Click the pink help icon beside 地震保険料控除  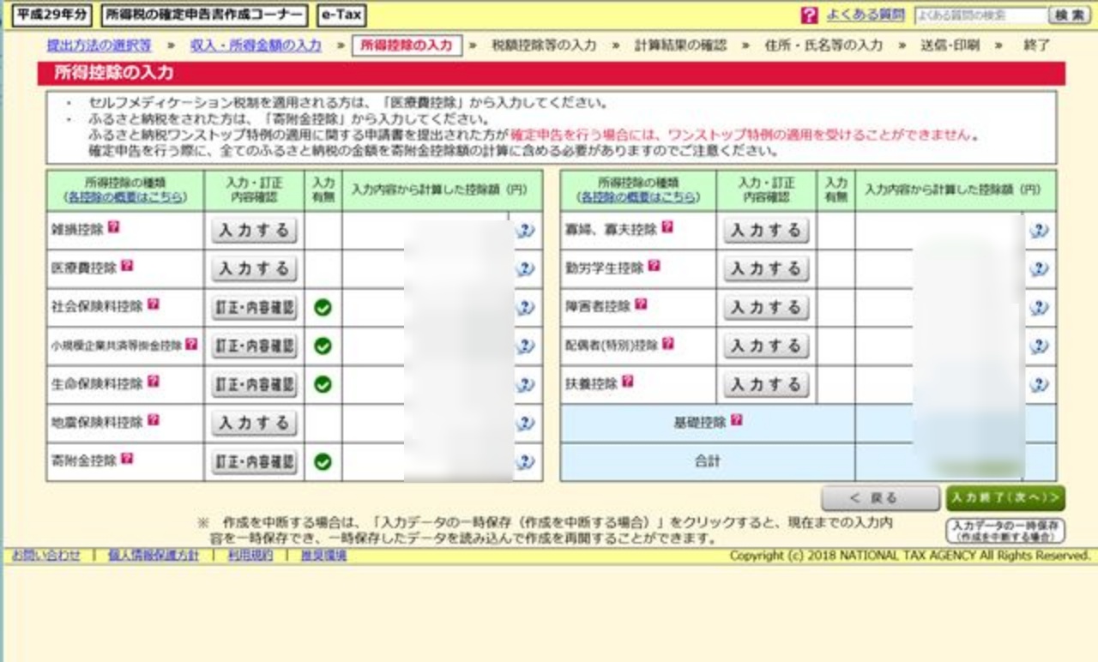click(153, 421)
